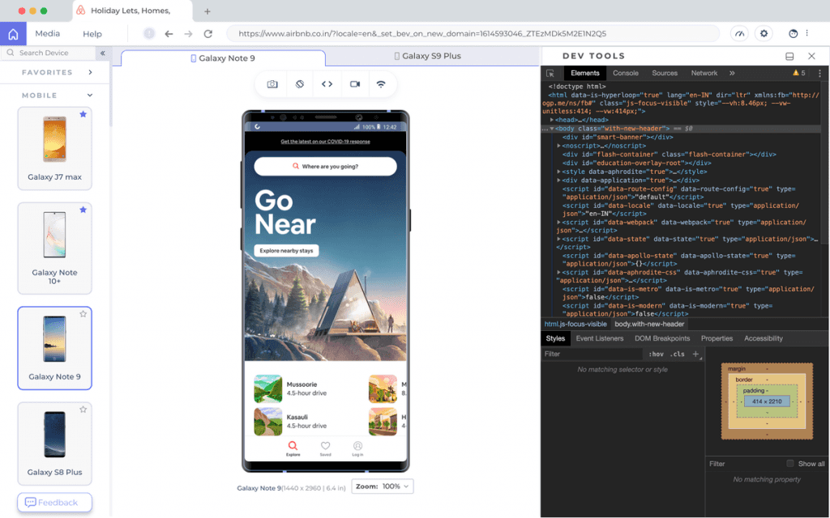Click the Wi-Fi network throttling icon
This screenshot has height=518, width=830.
380,84
